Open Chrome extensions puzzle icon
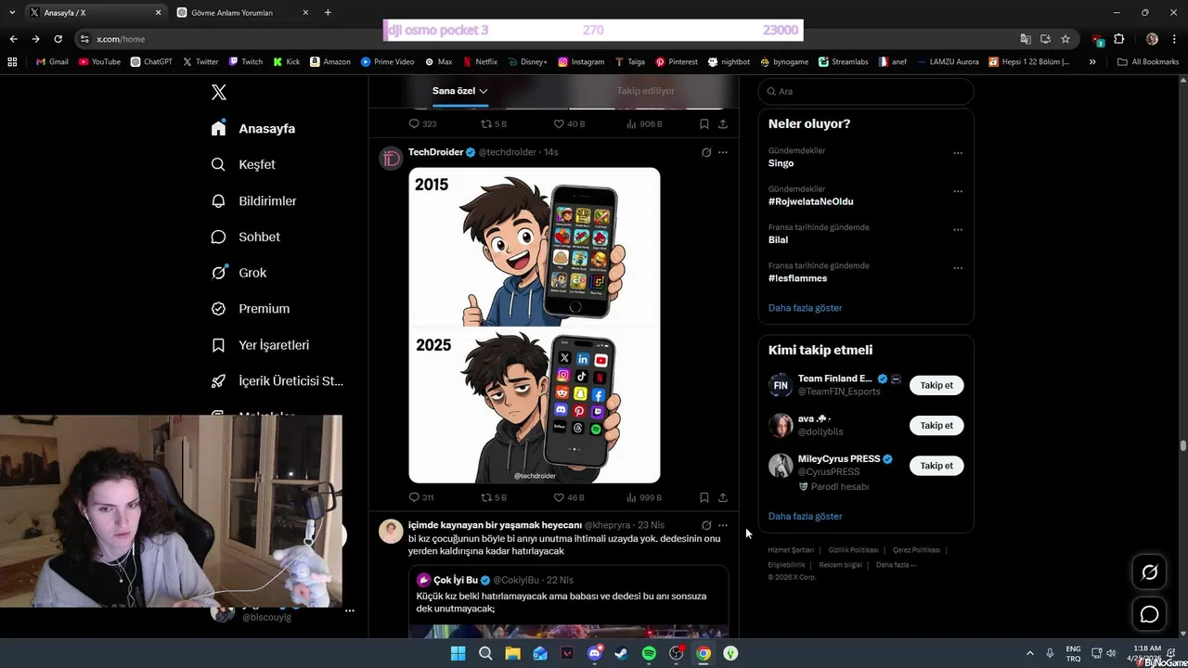The height and width of the screenshot is (668, 1188). [x=1118, y=39]
